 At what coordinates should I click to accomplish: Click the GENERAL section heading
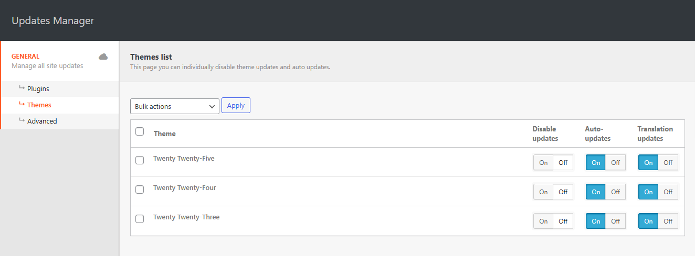[x=25, y=57]
